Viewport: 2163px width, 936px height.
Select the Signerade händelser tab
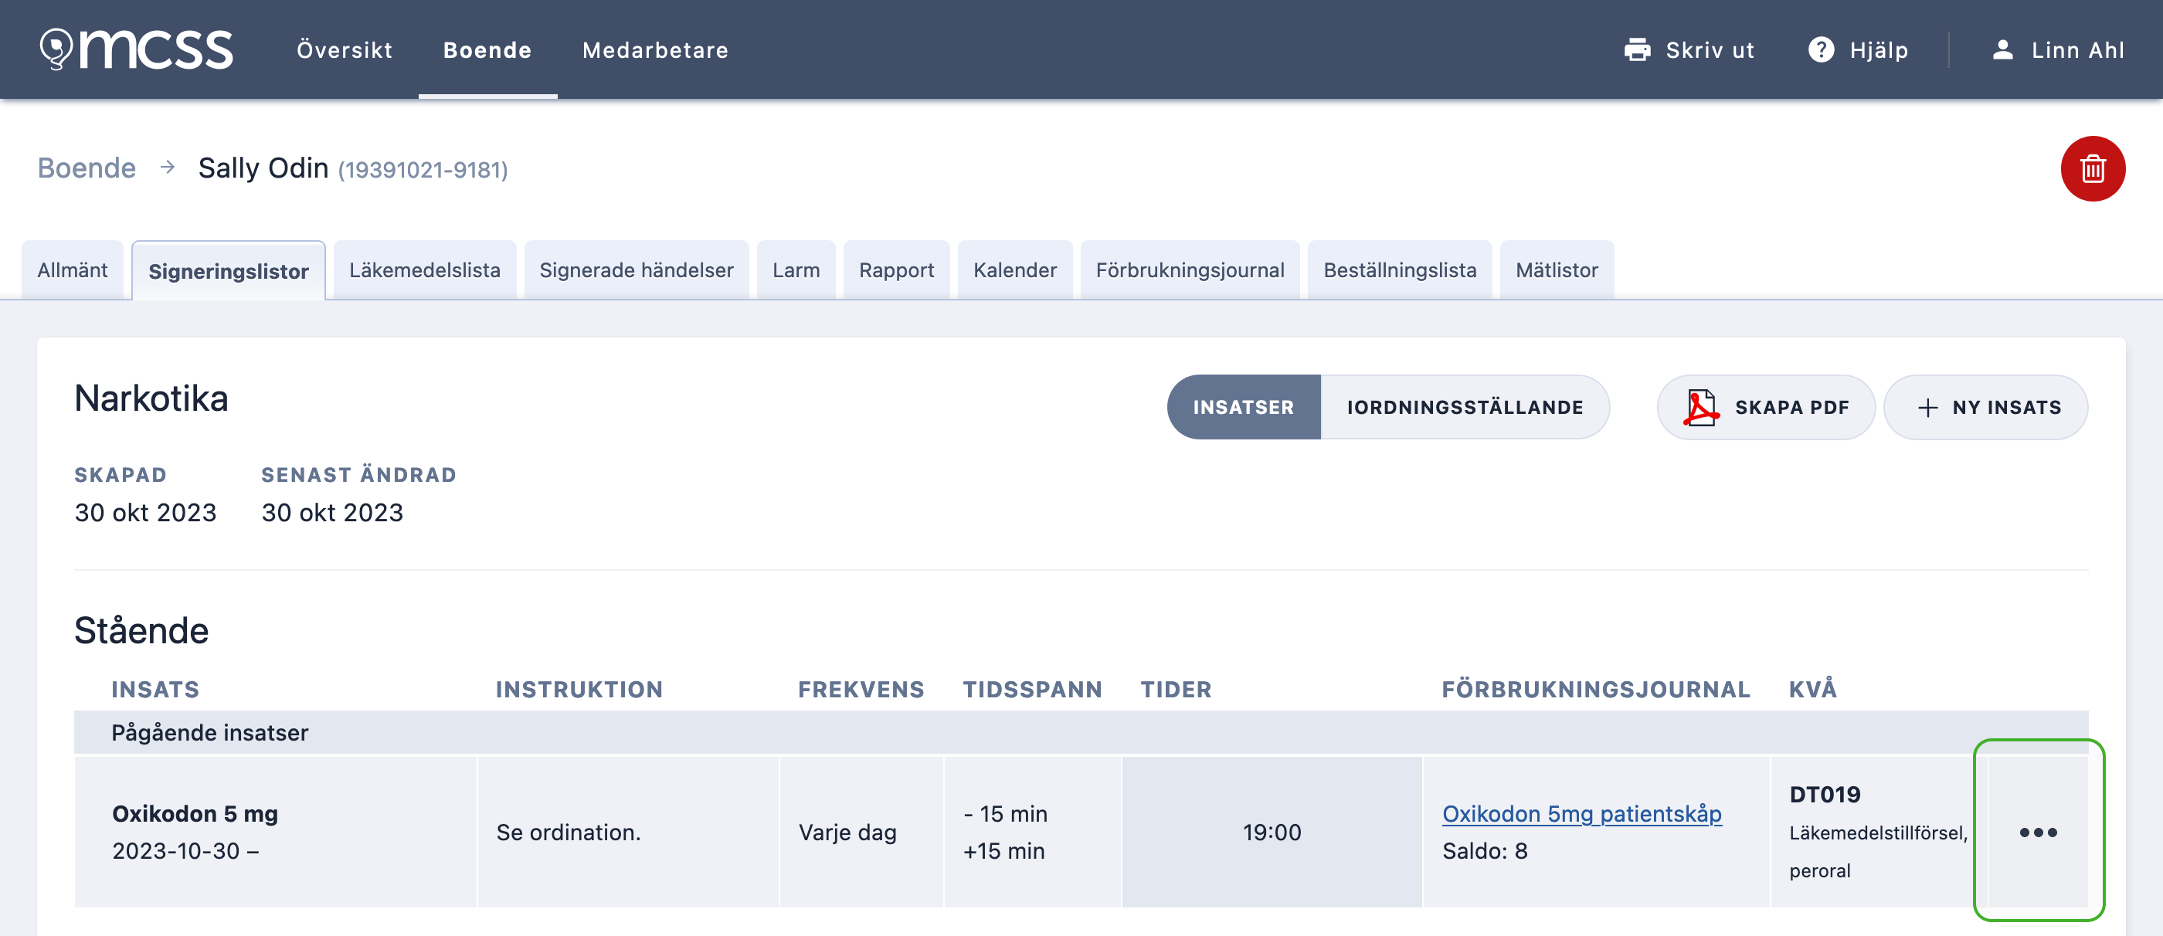pyautogui.click(x=636, y=270)
